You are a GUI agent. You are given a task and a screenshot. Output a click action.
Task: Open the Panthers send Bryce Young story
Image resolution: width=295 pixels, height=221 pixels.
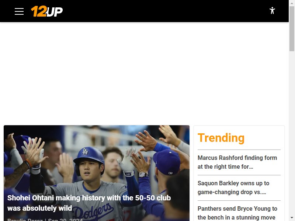pyautogui.click(x=237, y=213)
